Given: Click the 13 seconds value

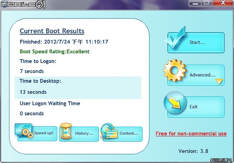Looking at the screenshot, I should click(33, 92).
